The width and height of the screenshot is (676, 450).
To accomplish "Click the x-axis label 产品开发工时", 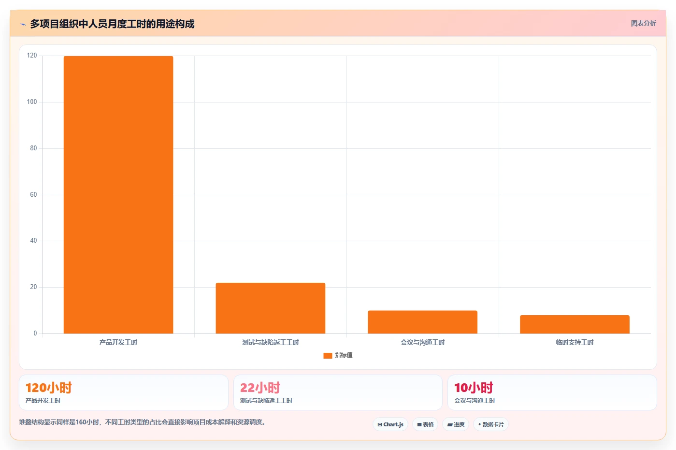I will point(118,342).
